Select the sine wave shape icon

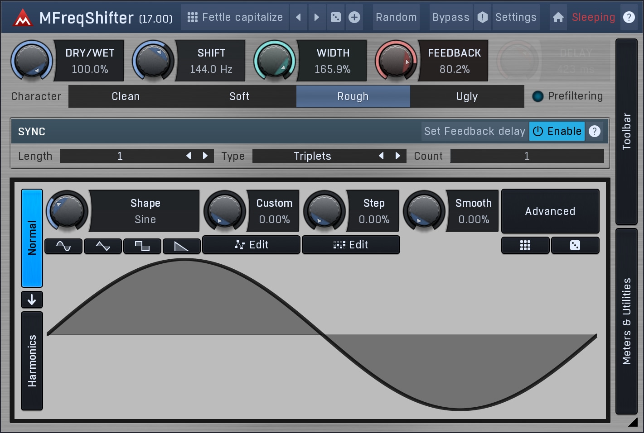pyautogui.click(x=63, y=246)
